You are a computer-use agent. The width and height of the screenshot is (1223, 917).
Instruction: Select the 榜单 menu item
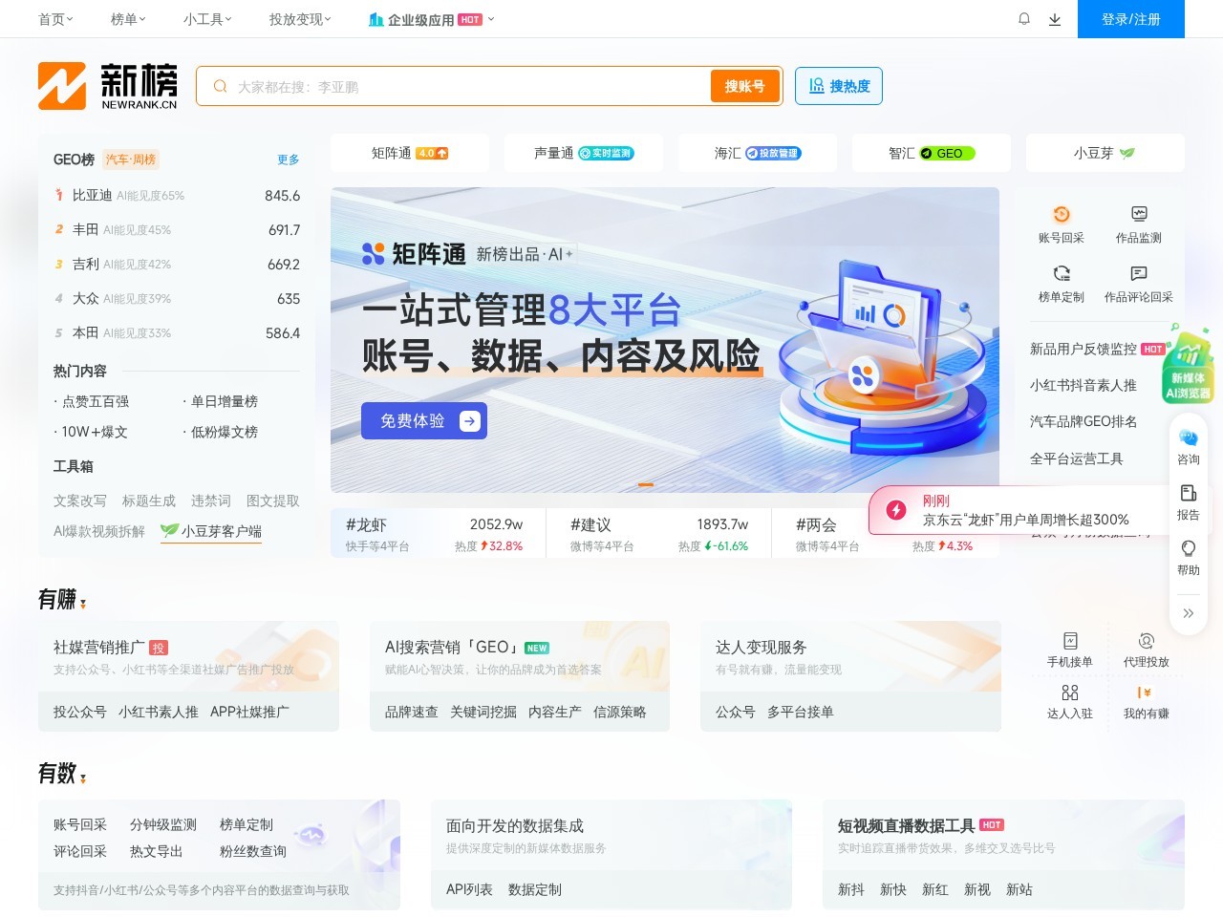coord(125,19)
